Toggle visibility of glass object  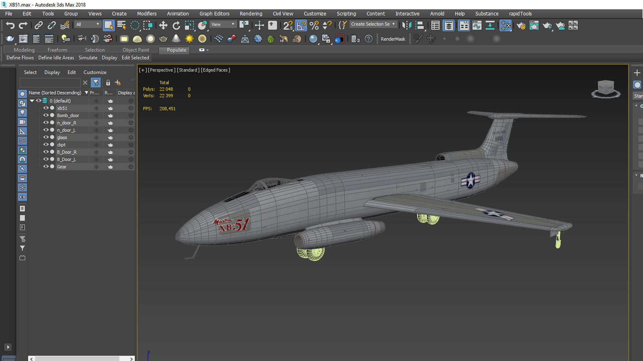point(46,137)
